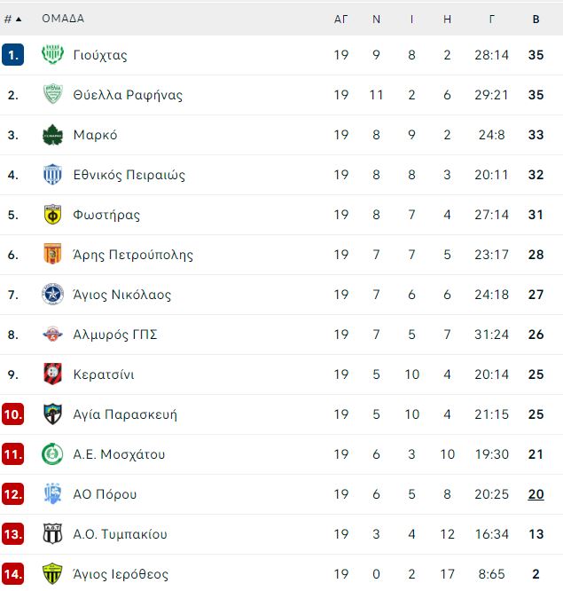
Task: Click the red rank 13 badge
Action: (x=12, y=533)
